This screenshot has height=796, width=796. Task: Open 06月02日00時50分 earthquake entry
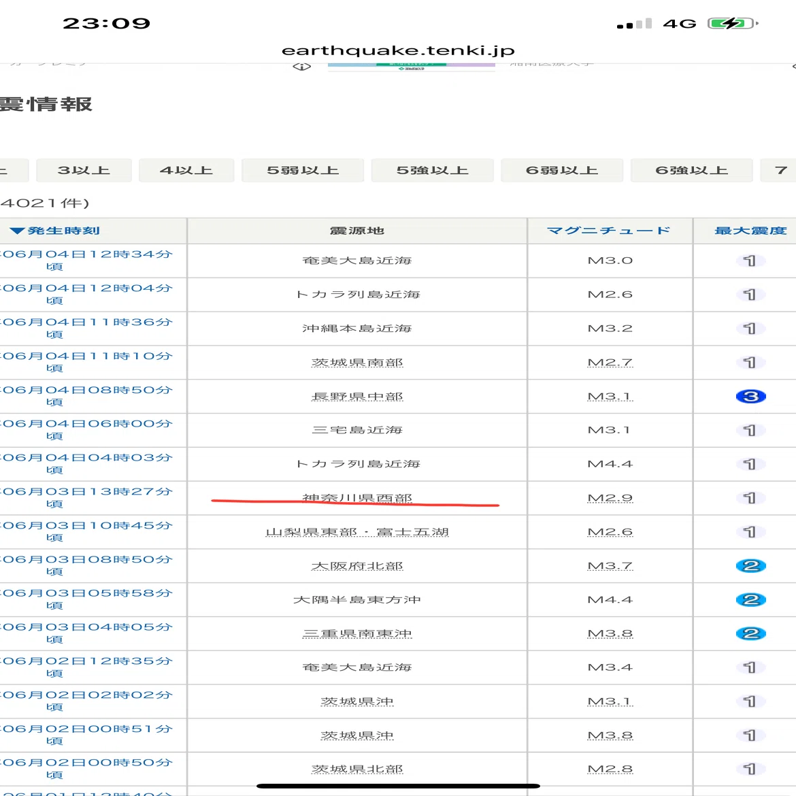click(86, 769)
